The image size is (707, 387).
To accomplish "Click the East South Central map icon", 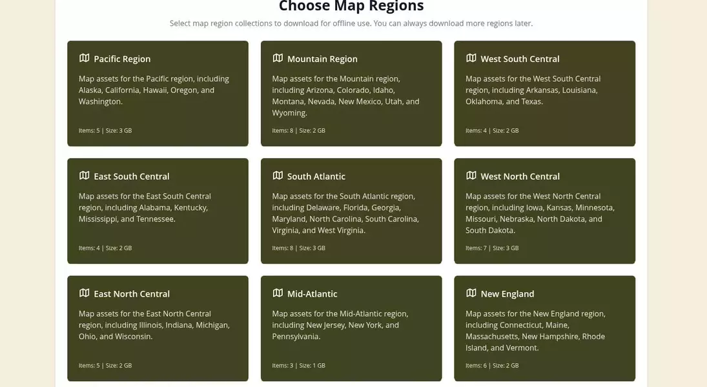I will coord(84,175).
